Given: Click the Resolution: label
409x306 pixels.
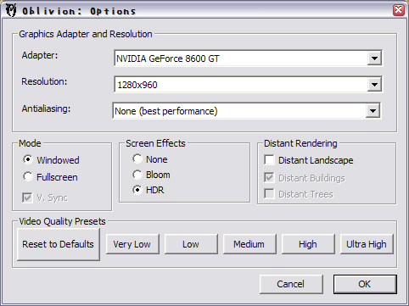Looking at the screenshot, I should pos(44,81).
